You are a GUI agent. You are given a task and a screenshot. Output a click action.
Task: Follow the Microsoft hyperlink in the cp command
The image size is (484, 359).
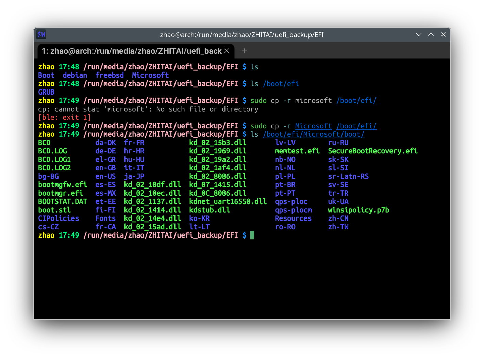coord(313,126)
